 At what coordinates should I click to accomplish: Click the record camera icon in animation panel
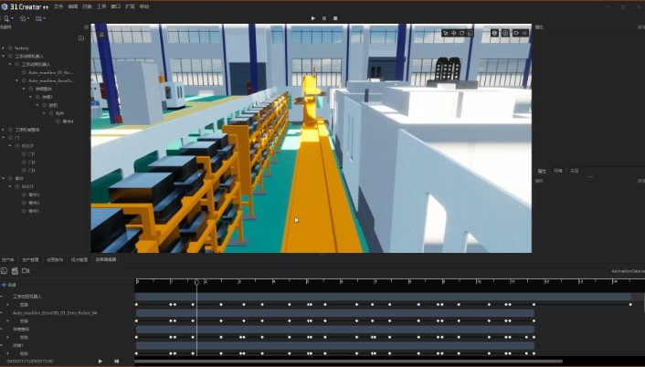point(26,271)
